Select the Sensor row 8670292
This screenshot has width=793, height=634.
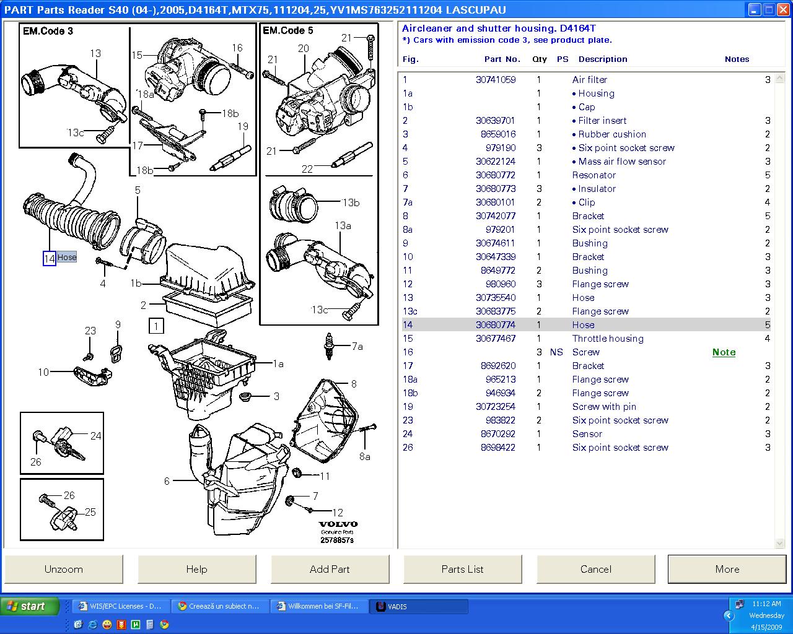586,434
